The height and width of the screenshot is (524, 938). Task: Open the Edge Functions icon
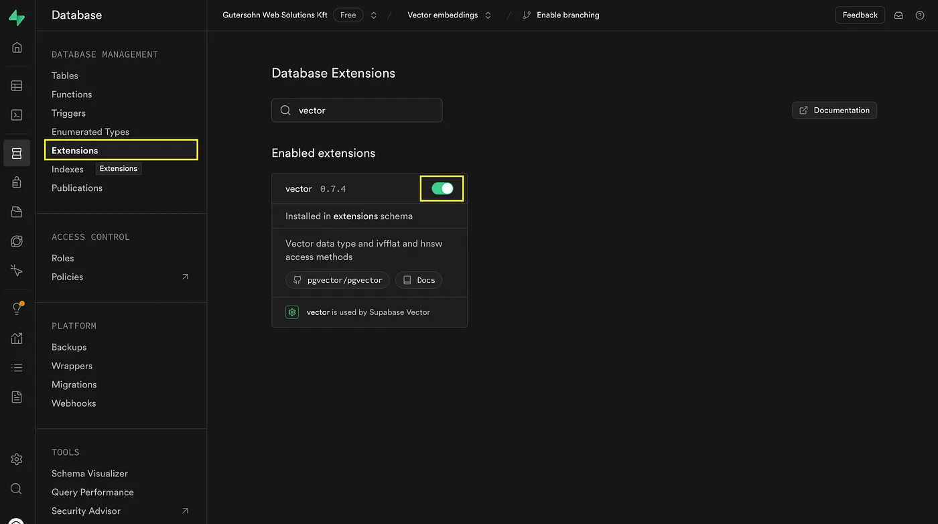click(x=17, y=241)
